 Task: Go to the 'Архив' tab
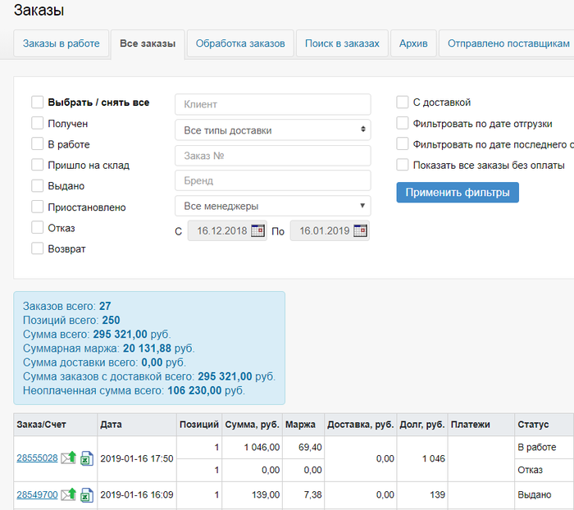click(x=413, y=43)
